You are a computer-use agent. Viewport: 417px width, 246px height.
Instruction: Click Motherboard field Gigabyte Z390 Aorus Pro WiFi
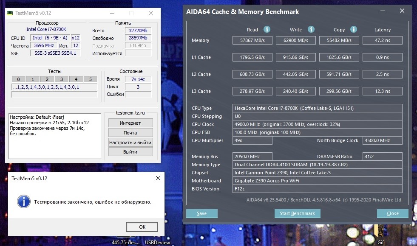click(x=317, y=181)
